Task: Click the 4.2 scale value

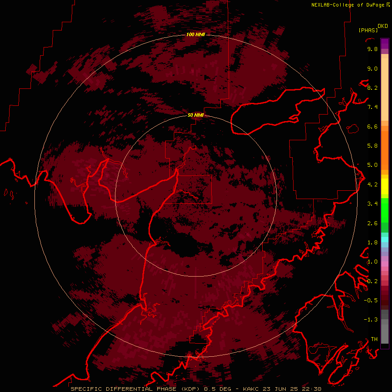Action: tap(372, 185)
